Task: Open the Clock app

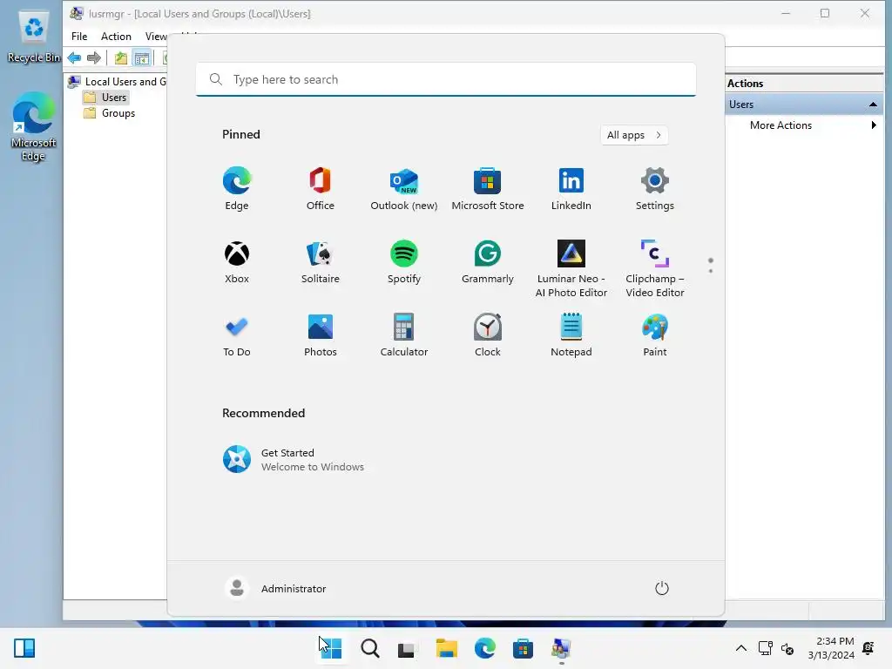Action: 488,335
